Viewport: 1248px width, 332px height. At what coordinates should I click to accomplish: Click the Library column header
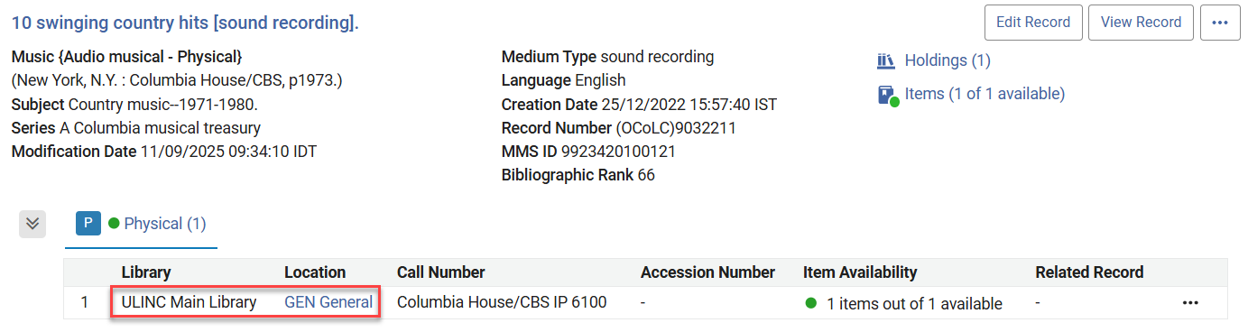click(146, 272)
